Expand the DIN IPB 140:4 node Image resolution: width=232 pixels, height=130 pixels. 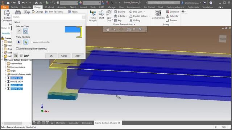pos(5,82)
